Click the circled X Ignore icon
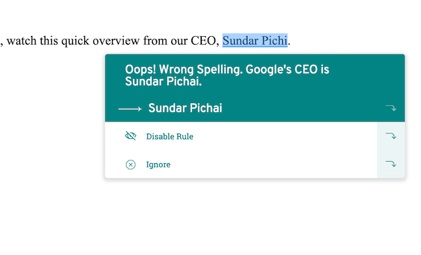This screenshot has width=421, height=255. [x=130, y=164]
